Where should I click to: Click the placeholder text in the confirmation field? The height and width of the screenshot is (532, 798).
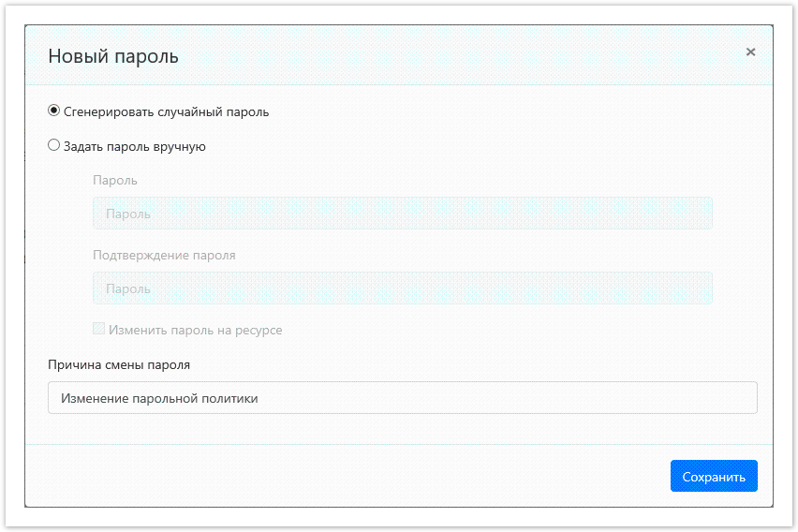coord(128,289)
